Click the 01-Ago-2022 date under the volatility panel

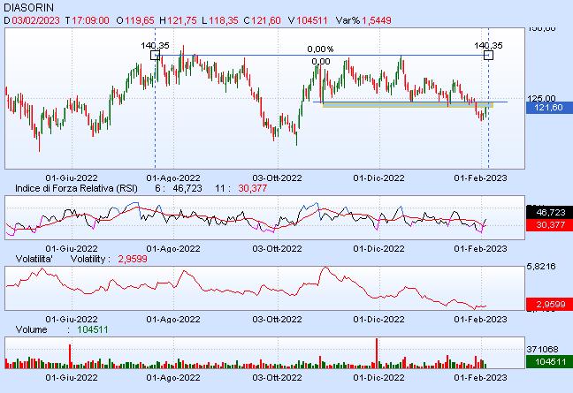(x=173, y=320)
